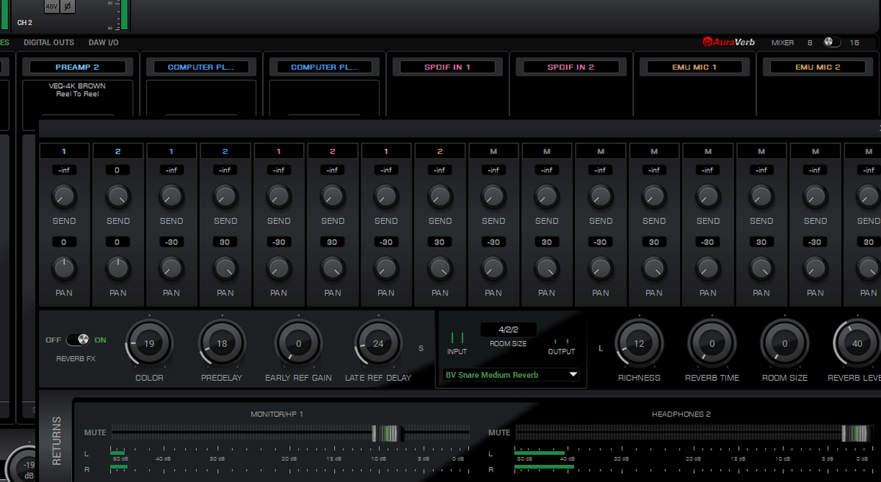The height and width of the screenshot is (482, 881).
Task: Click the RETURNS section label
Action: (x=57, y=441)
